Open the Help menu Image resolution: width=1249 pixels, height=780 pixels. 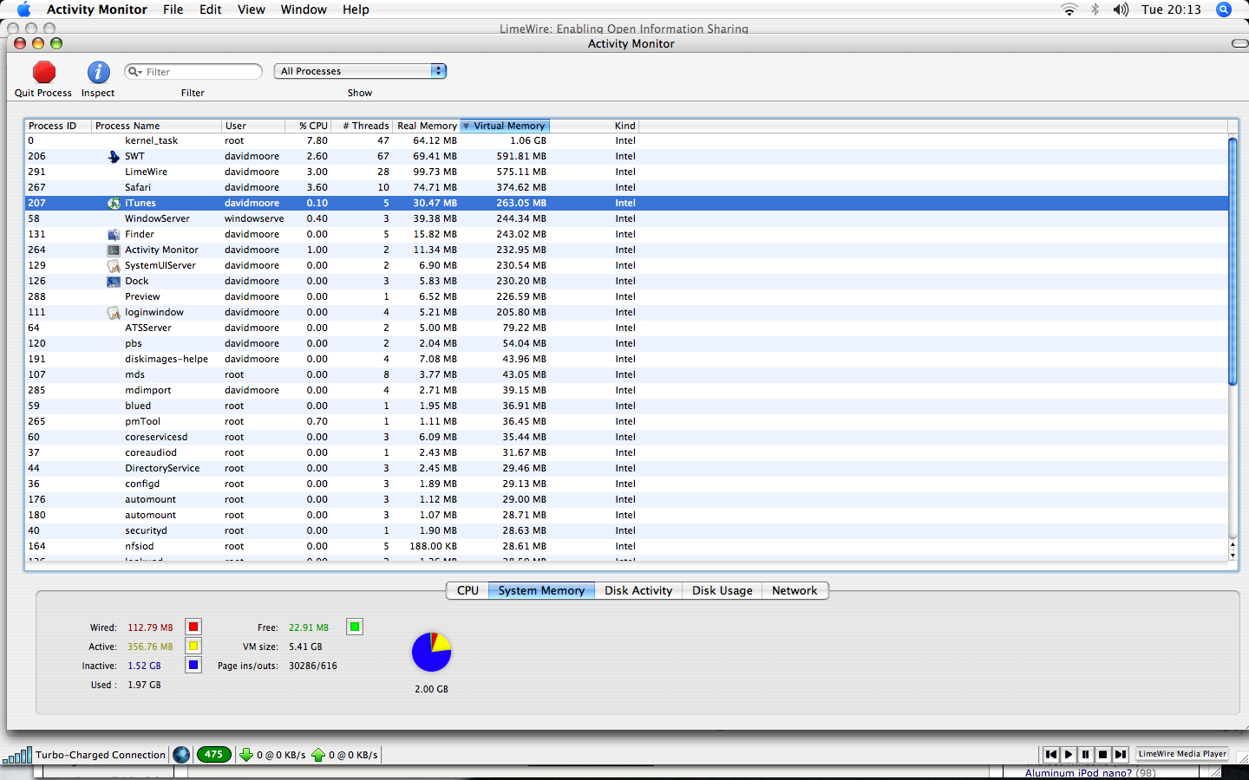click(356, 10)
